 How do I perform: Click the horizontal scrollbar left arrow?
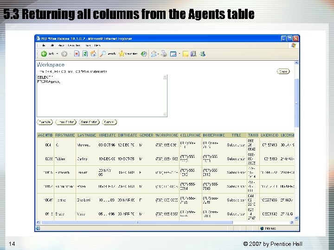click(x=39, y=222)
